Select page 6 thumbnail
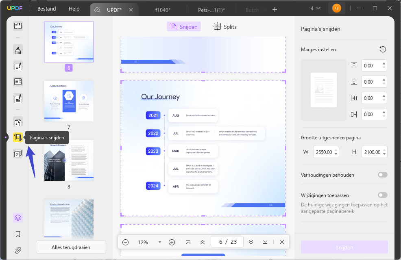 (x=69, y=42)
